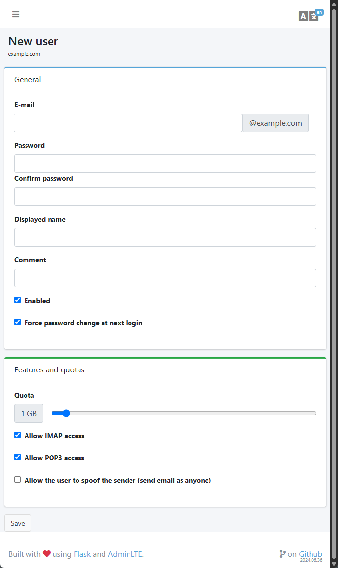This screenshot has height=568, width=338.
Task: Disable Allow IMAP access
Action: click(x=18, y=435)
